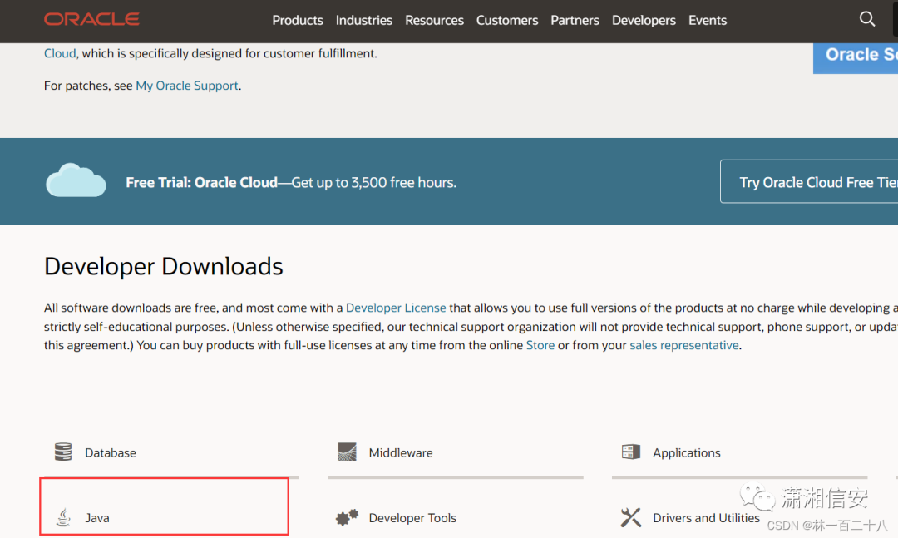Screen dimensions: 898x538
Task: Select the Developer Tools category
Action: [x=412, y=518]
